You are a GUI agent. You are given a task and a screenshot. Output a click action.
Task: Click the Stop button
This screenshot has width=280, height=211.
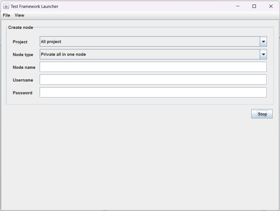coord(262,114)
